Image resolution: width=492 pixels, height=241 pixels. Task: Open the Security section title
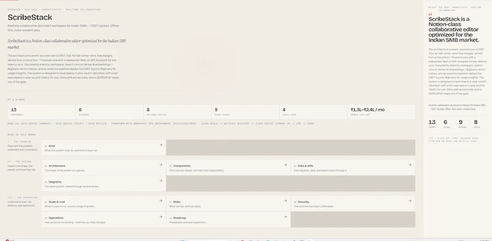303,202
